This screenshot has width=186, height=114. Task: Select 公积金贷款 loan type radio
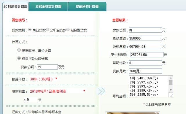click(47, 29)
